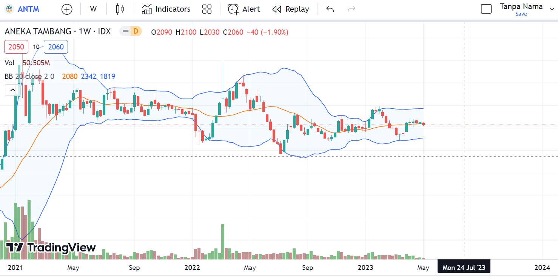Click the −40 (−1.90%) change value
The width and height of the screenshot is (558, 279).
pyautogui.click(x=267, y=32)
